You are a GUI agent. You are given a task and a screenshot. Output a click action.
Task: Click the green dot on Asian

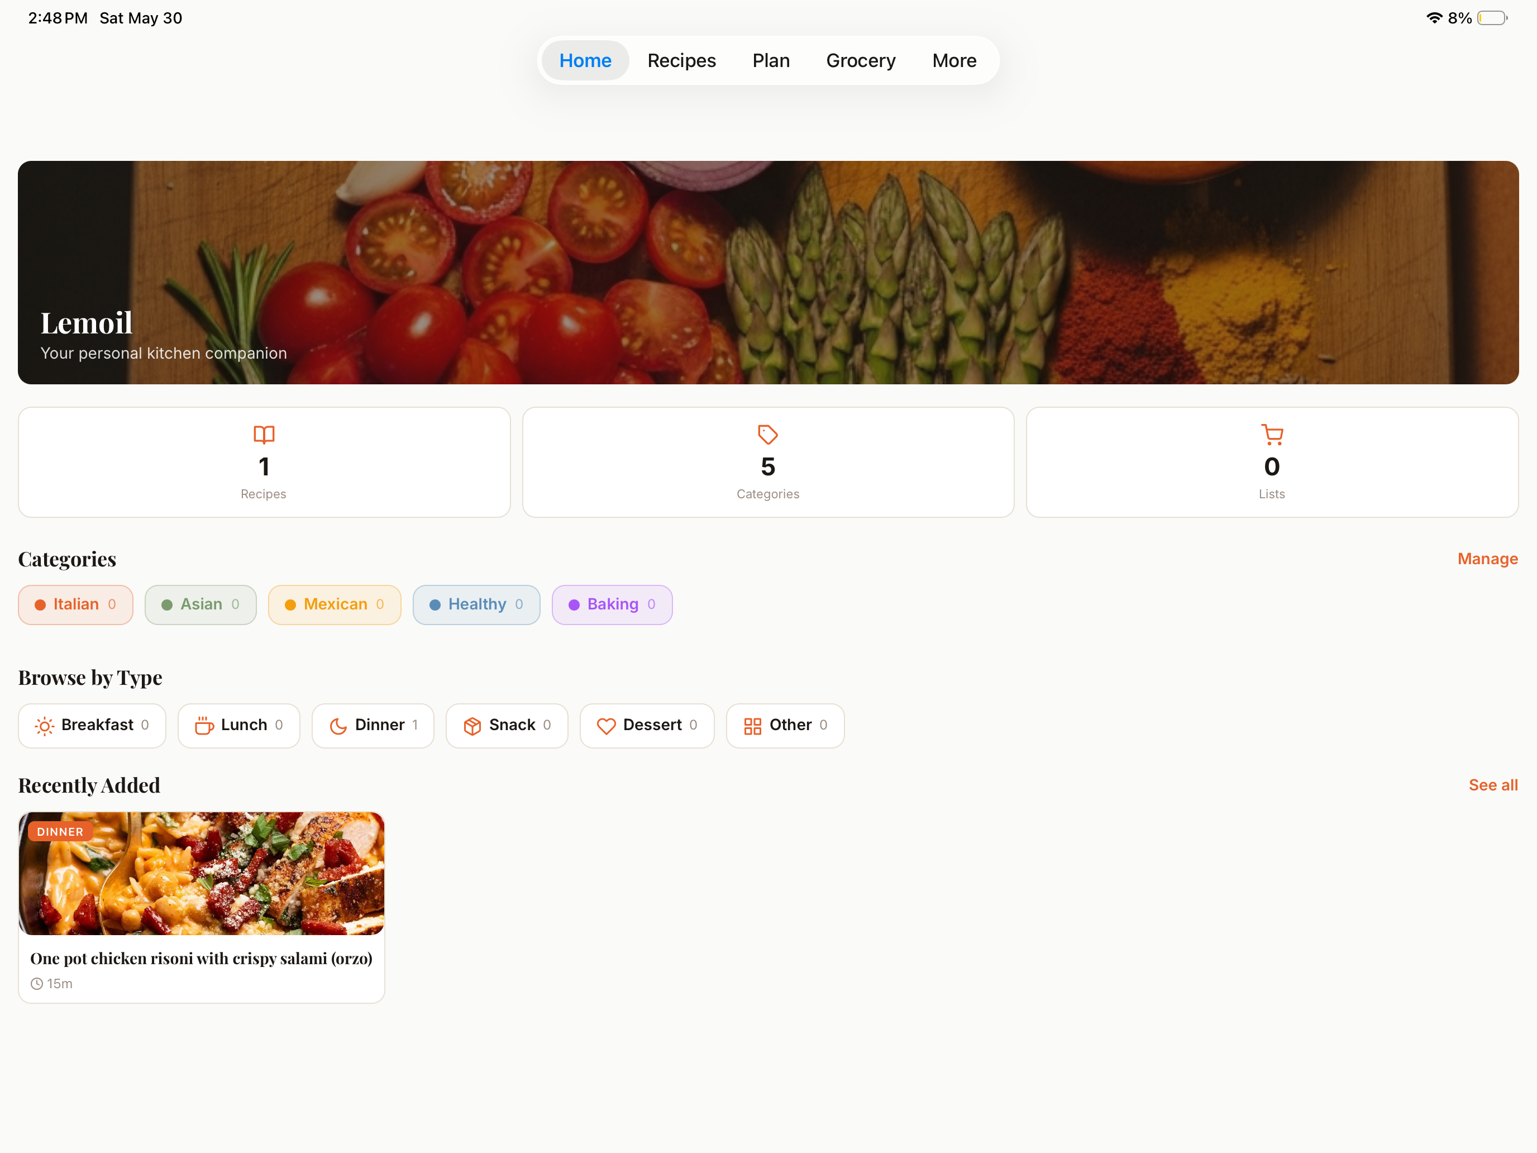[x=167, y=604]
